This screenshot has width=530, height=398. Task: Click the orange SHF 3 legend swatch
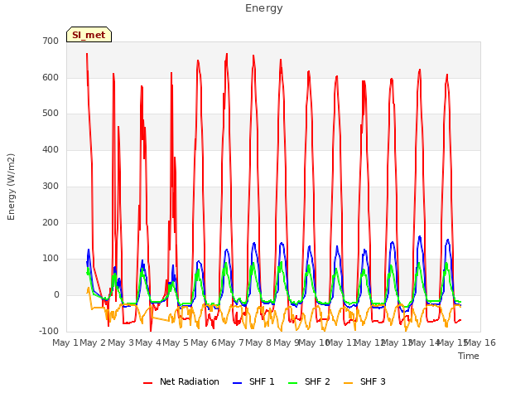(x=348, y=383)
